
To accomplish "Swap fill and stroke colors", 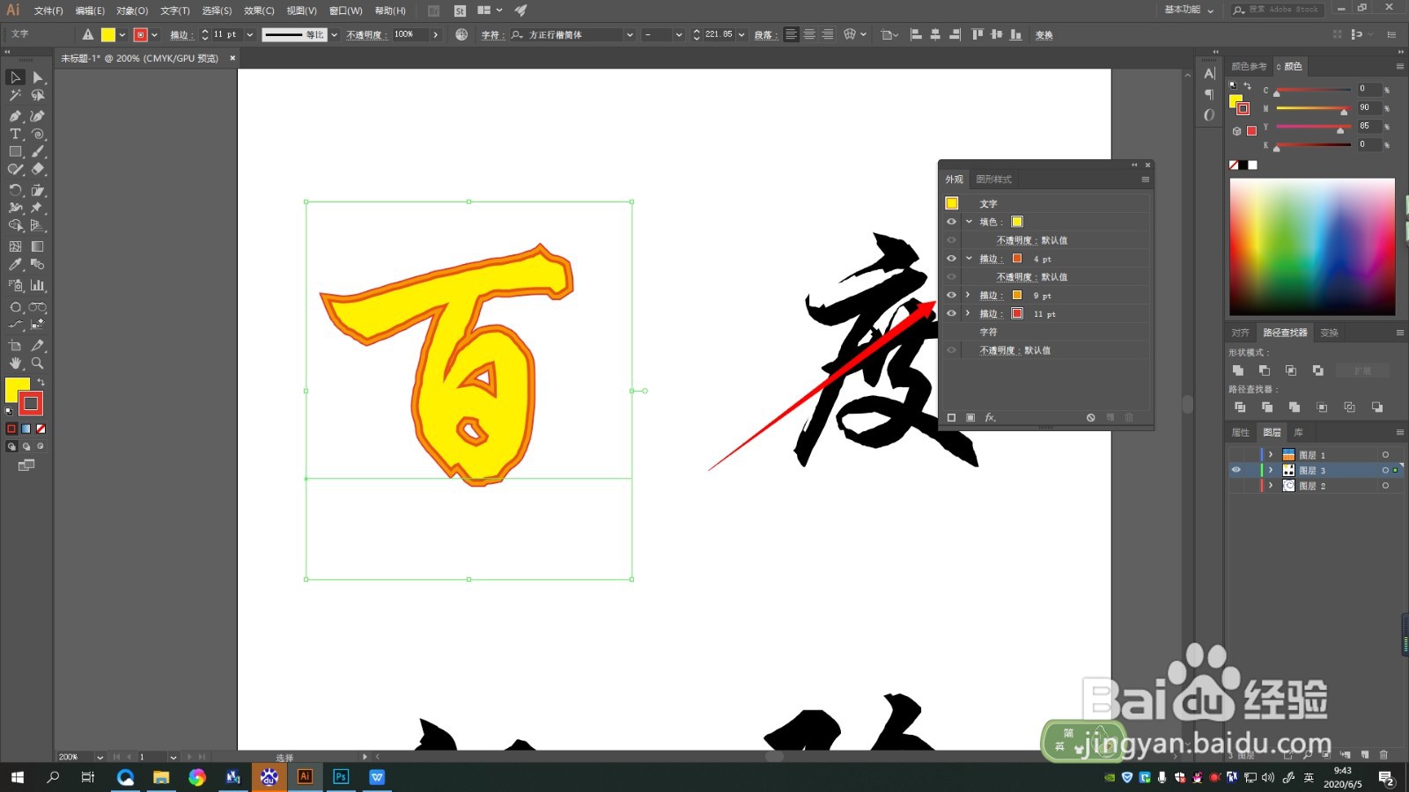I will point(41,382).
